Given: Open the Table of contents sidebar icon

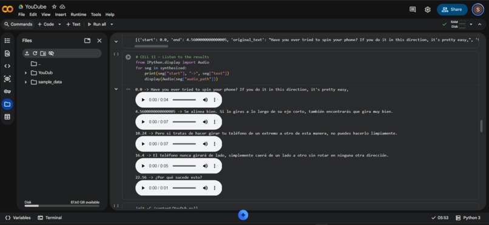Looking at the screenshot, I should [7, 41].
